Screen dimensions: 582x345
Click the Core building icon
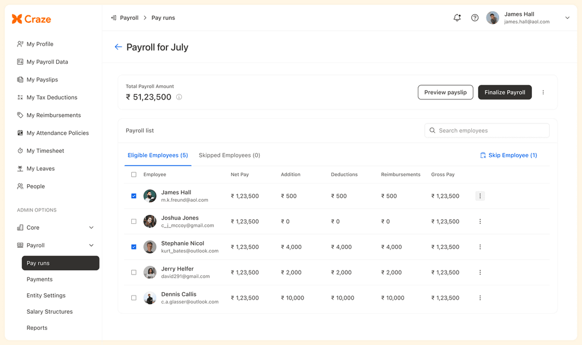(20, 228)
